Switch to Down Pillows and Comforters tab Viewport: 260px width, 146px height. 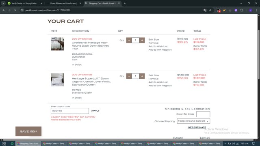point(63,3)
